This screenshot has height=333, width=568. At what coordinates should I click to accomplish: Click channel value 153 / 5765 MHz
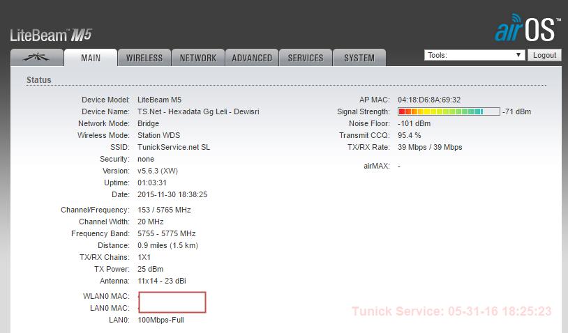tap(164, 210)
